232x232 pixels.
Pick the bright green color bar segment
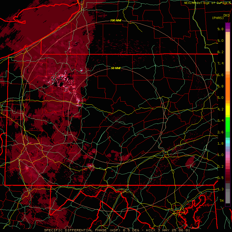[228, 124]
